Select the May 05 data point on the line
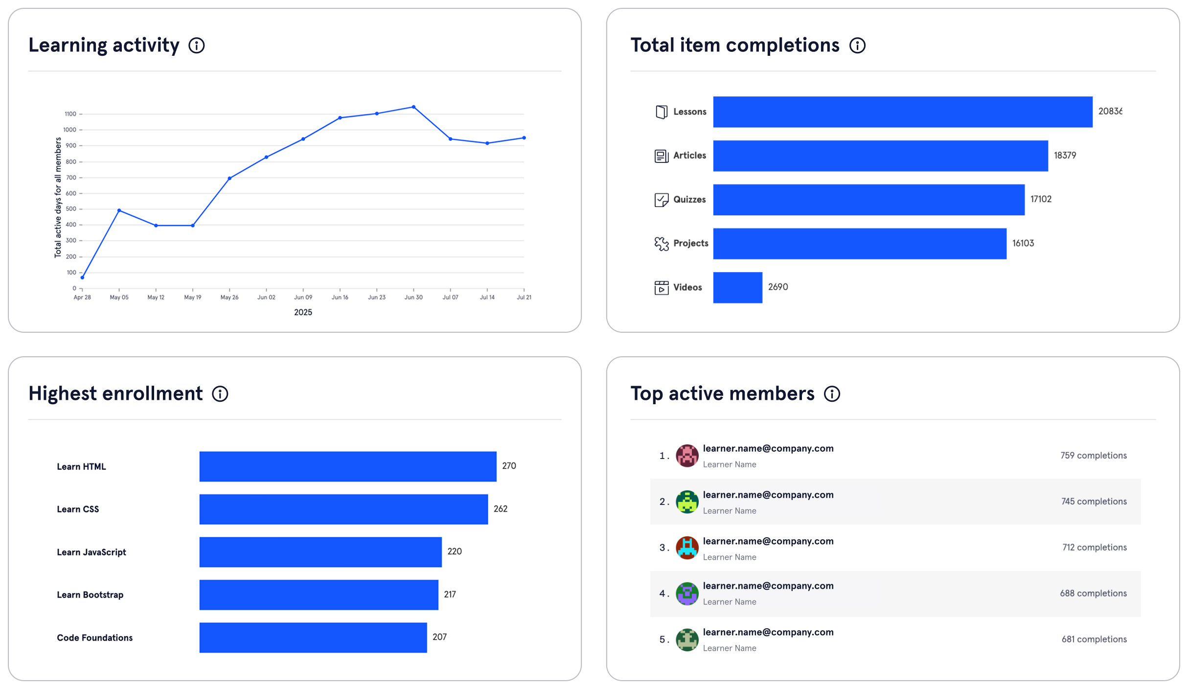 click(119, 210)
